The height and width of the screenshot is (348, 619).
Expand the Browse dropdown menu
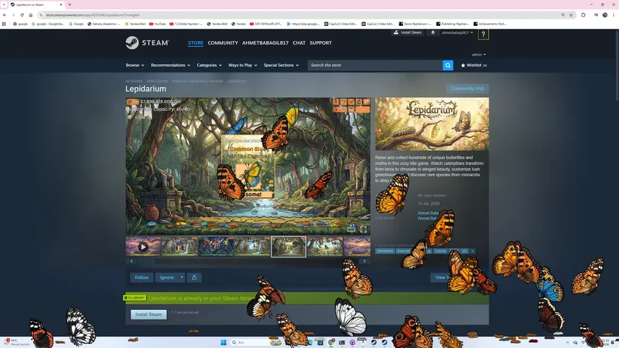pyautogui.click(x=135, y=65)
